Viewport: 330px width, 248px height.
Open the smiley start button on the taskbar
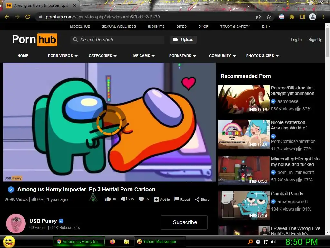click(9, 242)
